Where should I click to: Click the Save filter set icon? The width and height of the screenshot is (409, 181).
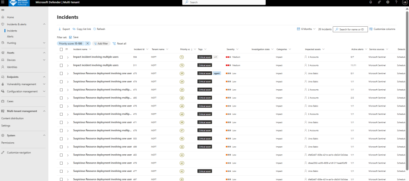point(70,37)
